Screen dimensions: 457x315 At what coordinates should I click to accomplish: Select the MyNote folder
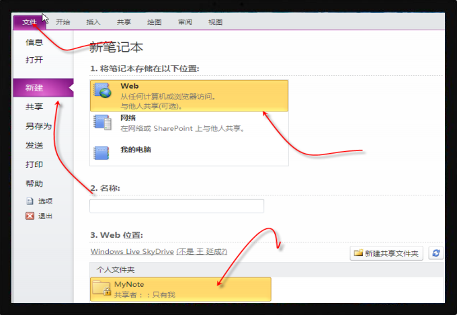(x=181, y=289)
